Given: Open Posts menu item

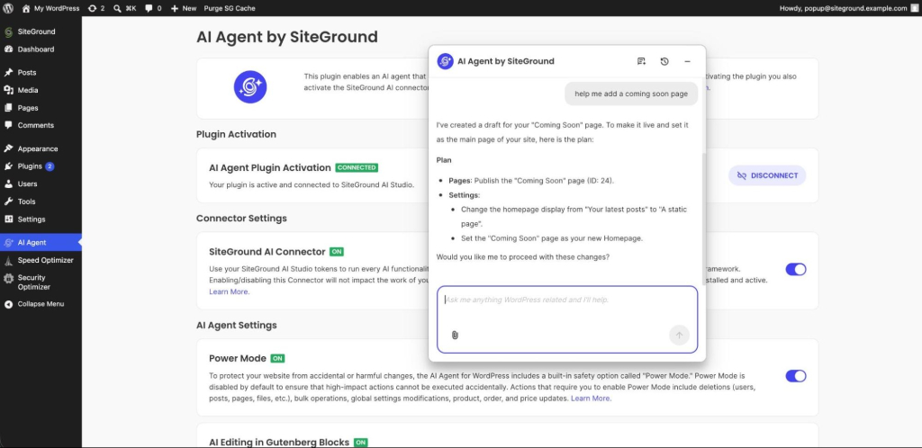Looking at the screenshot, I should point(41,73).
